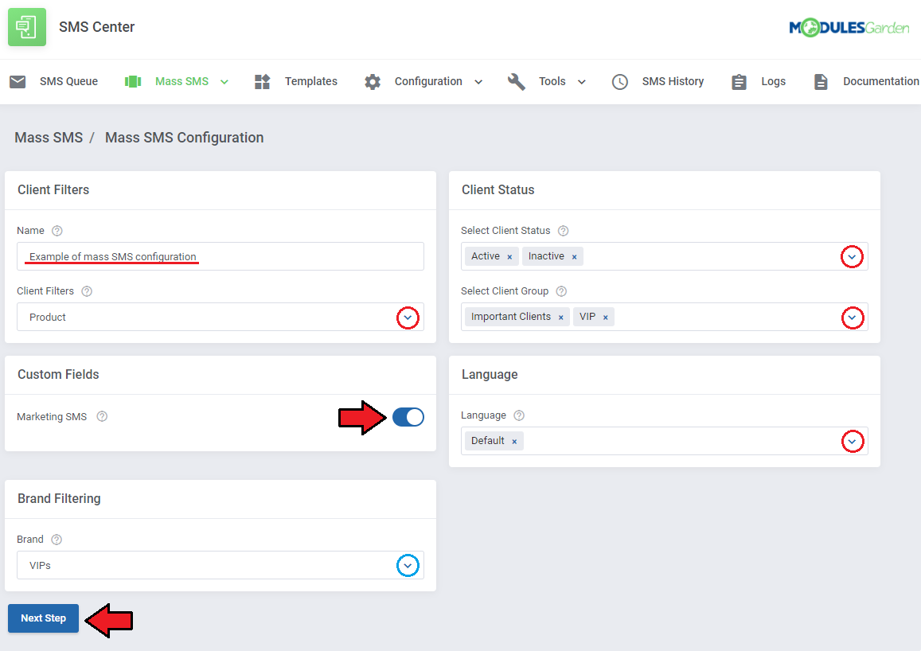The width and height of the screenshot is (921, 651).
Task: Click into the Name input field
Action: [220, 256]
